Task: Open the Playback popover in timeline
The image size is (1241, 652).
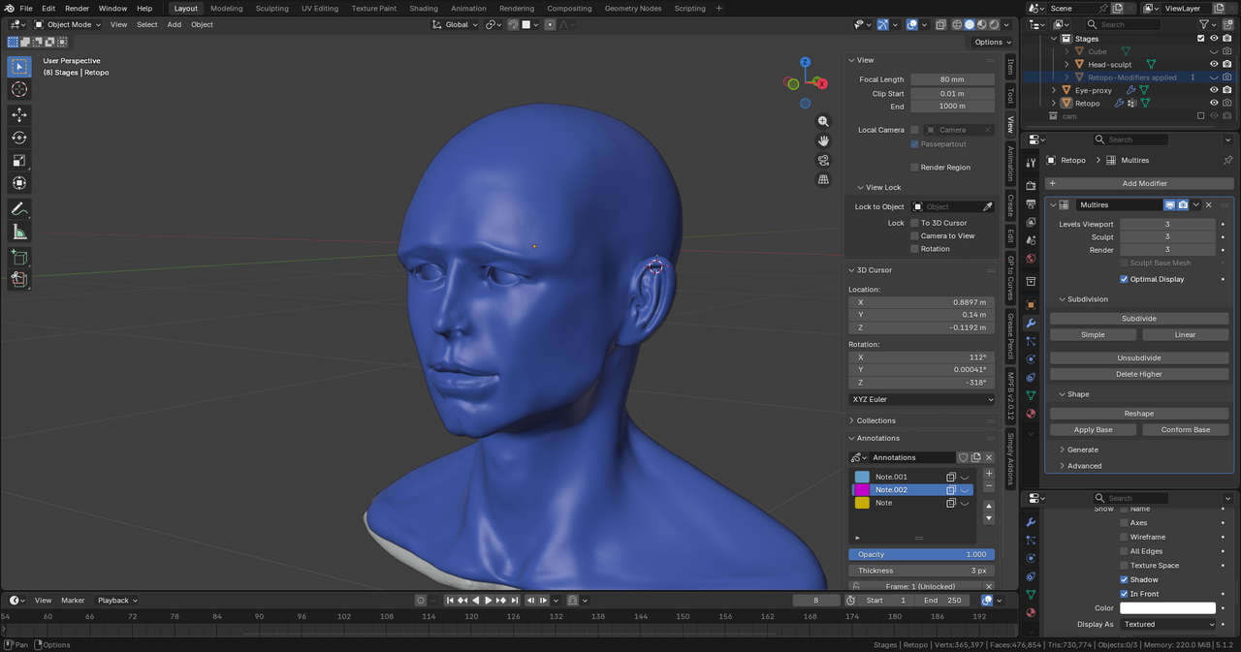Action: pyautogui.click(x=117, y=601)
